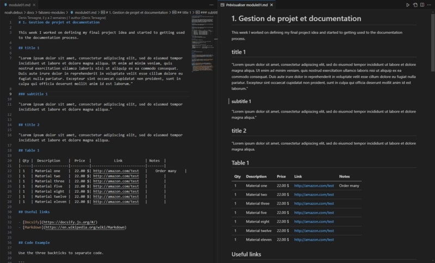Open the module01.md editor tab
The image size is (435, 263).
tap(19, 5)
